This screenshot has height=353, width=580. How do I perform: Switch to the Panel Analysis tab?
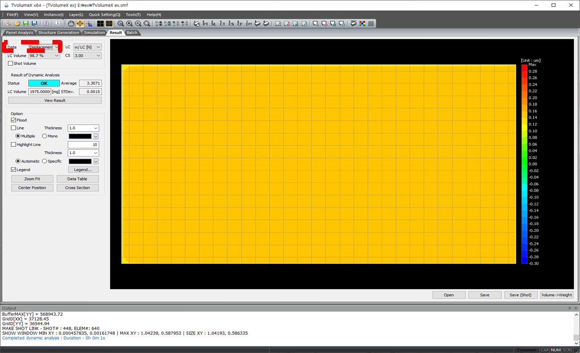[19, 33]
